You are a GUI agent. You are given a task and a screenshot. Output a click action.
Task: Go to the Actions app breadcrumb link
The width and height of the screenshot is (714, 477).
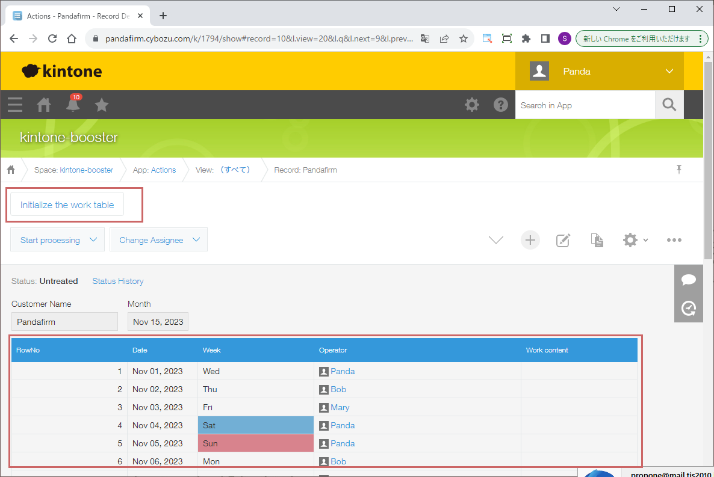pyautogui.click(x=163, y=170)
